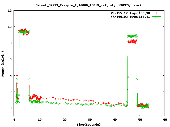Click the Time(Seconds) x-axis label
This screenshot has width=170, height=127.
point(89,125)
